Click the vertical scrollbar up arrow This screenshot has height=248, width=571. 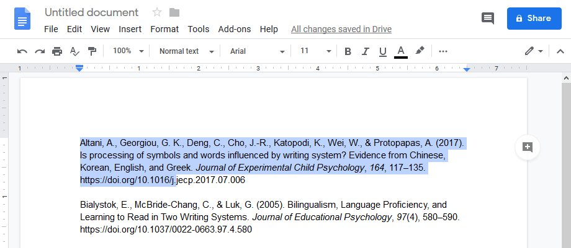tap(566, 78)
